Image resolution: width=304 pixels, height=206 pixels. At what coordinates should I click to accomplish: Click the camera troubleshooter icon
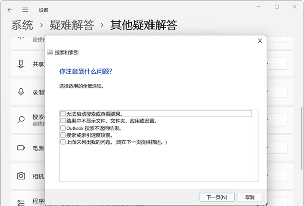(x=21, y=176)
